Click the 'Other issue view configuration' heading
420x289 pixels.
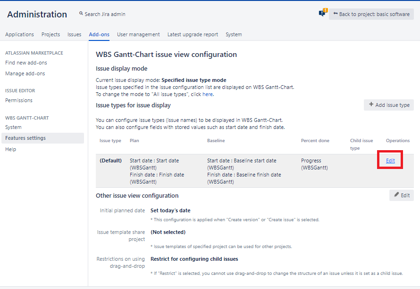click(137, 195)
